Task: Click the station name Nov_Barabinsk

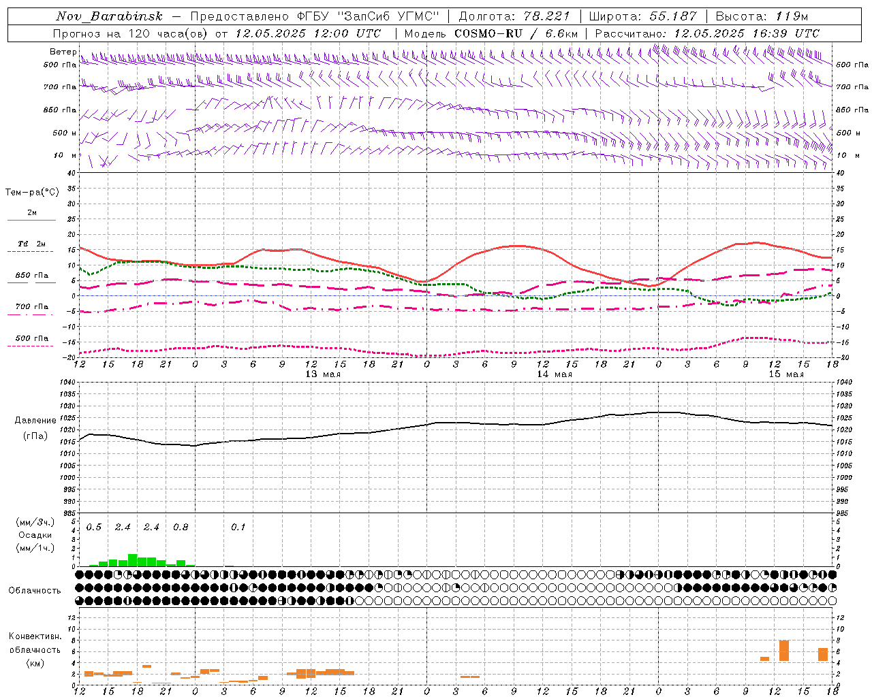Action: coord(109,16)
